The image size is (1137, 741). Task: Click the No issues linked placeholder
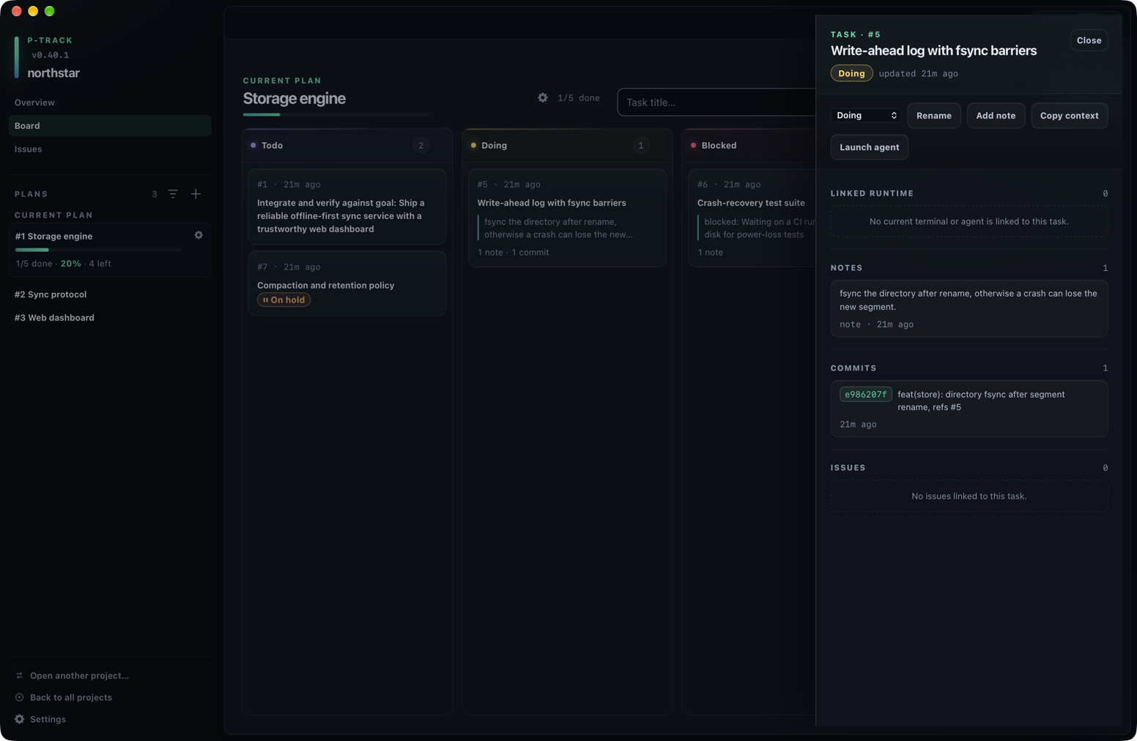point(969,496)
